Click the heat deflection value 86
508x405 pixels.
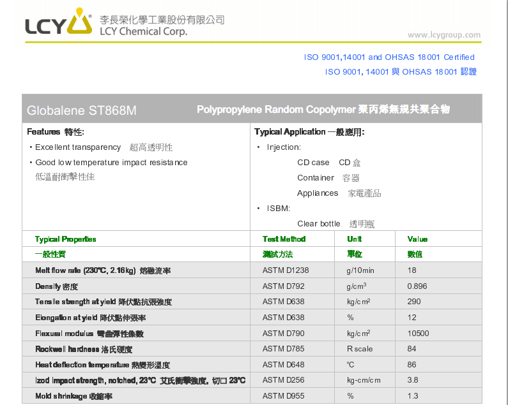(412, 365)
